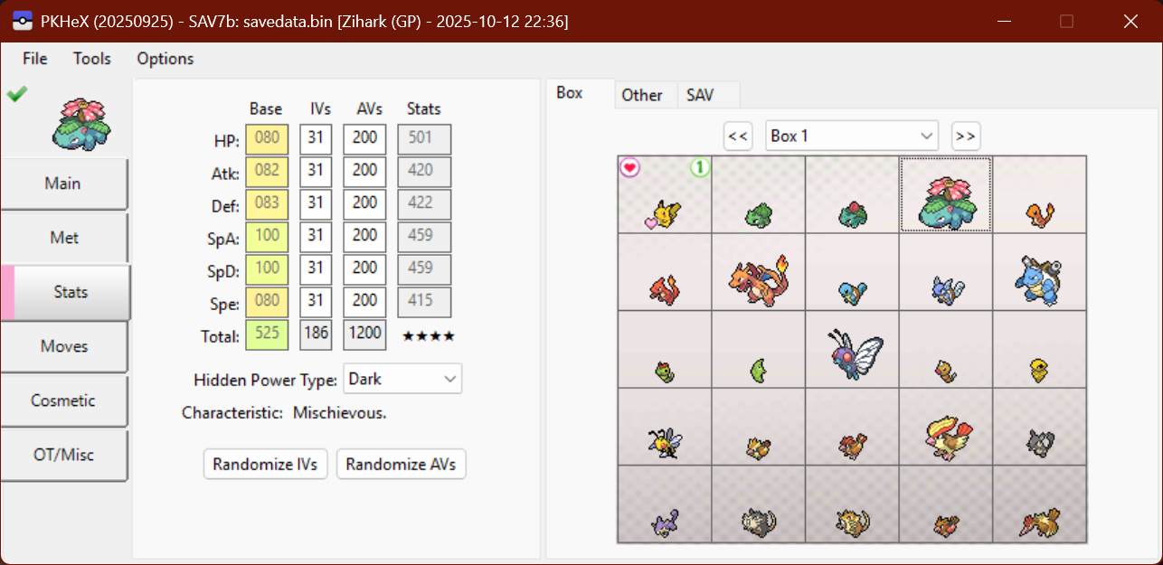Click the Venusaur sprite preview in editor
Viewport: 1163px width, 565px height.
[81, 124]
